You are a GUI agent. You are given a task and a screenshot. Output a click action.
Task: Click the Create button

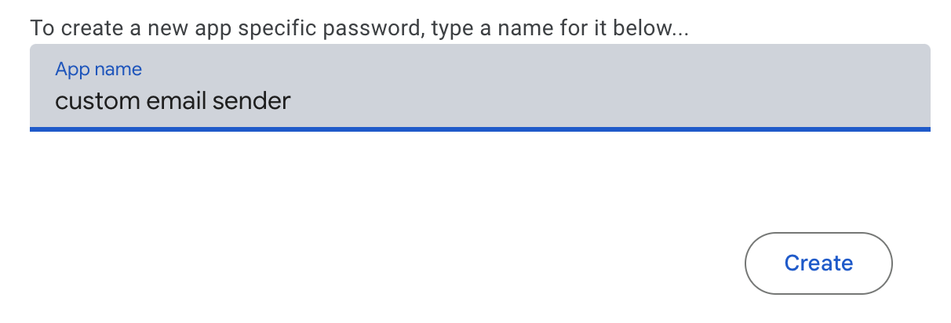818,263
